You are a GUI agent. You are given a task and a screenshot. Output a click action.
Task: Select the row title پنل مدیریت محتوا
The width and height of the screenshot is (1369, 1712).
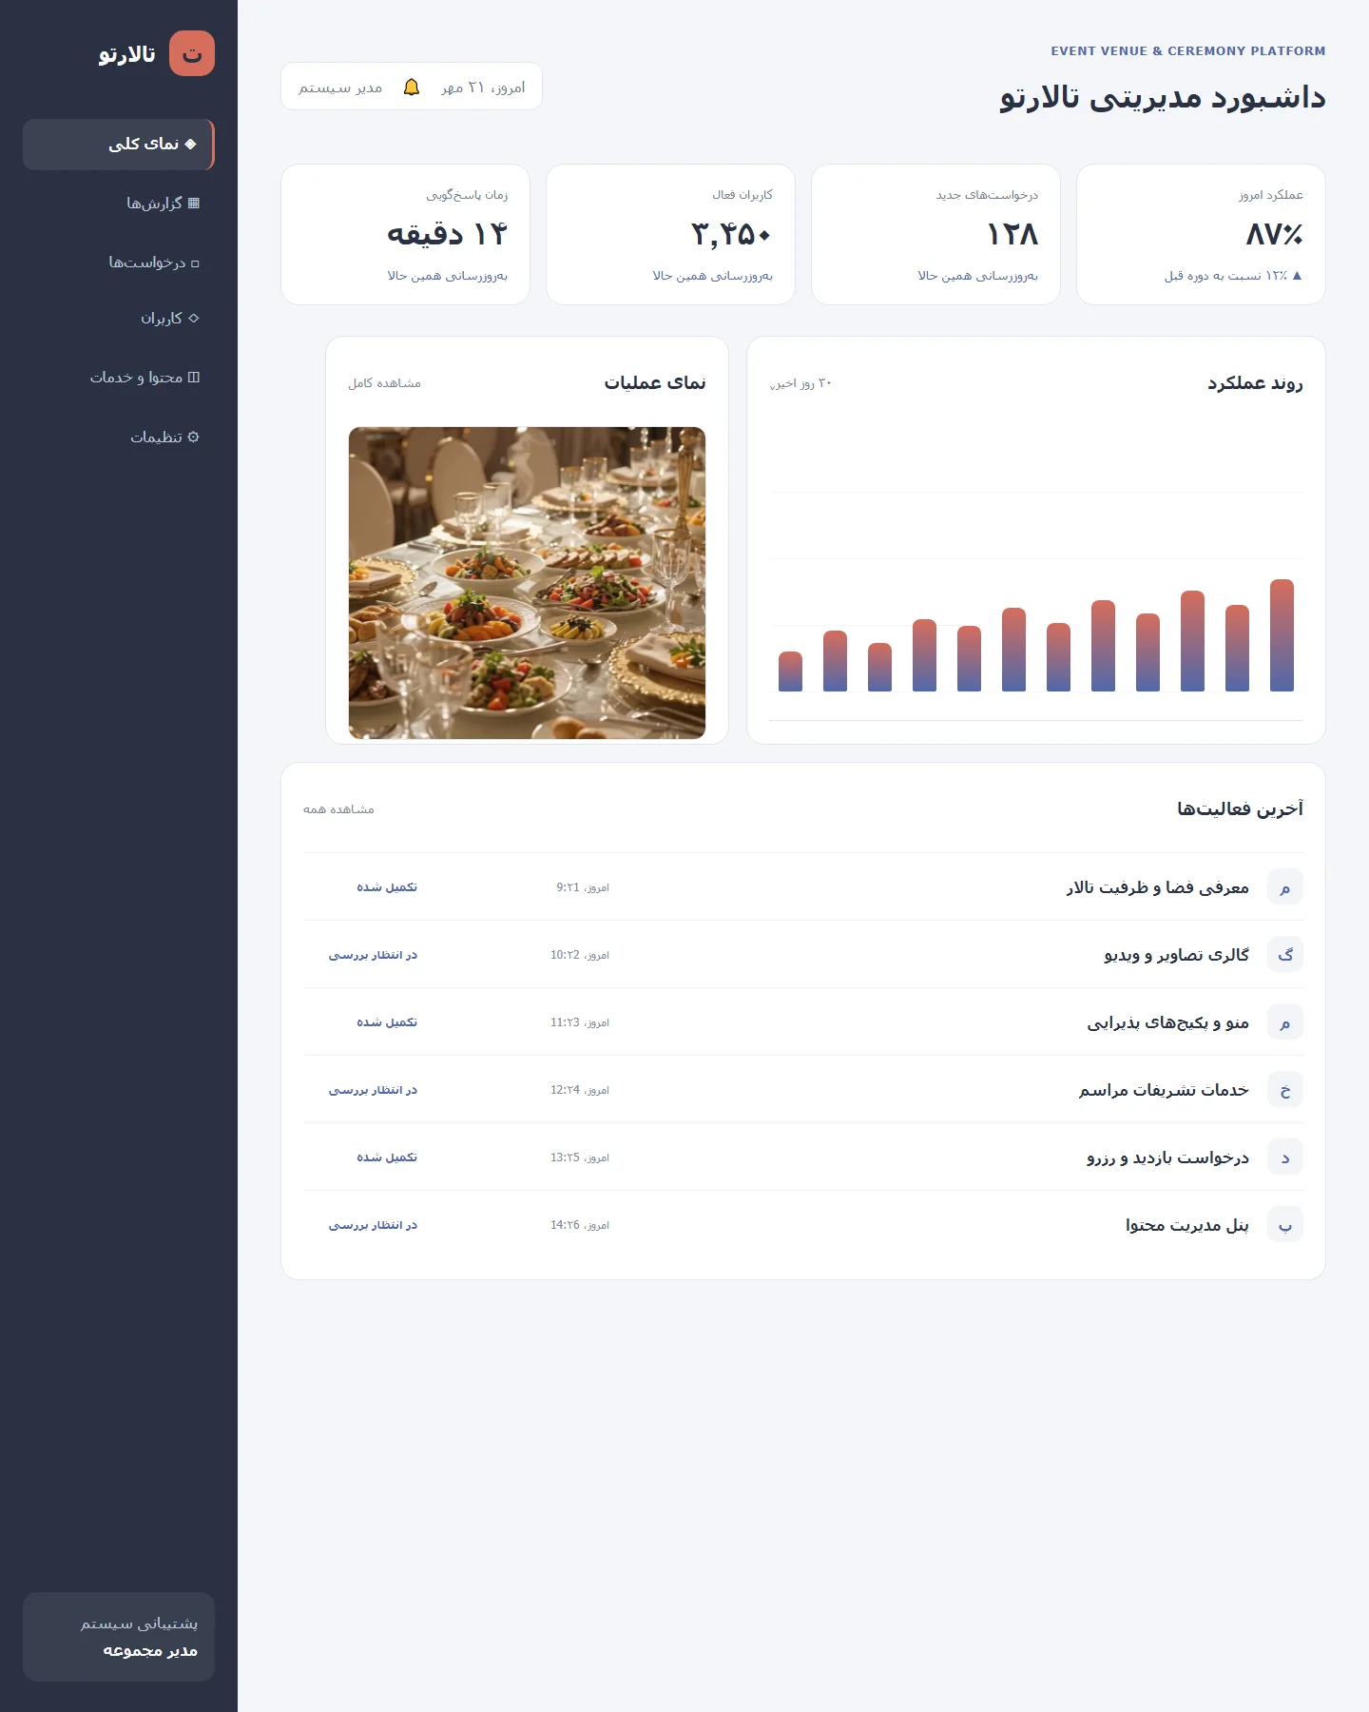(1187, 1225)
